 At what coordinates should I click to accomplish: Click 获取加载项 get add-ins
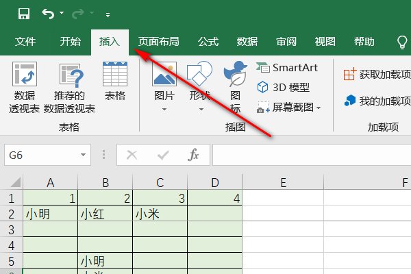[x=377, y=75]
